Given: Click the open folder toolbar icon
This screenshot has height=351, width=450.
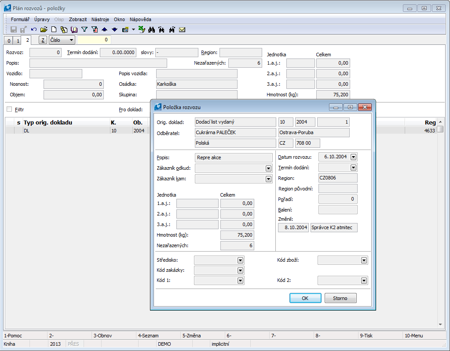Looking at the screenshot, I should point(44,29).
